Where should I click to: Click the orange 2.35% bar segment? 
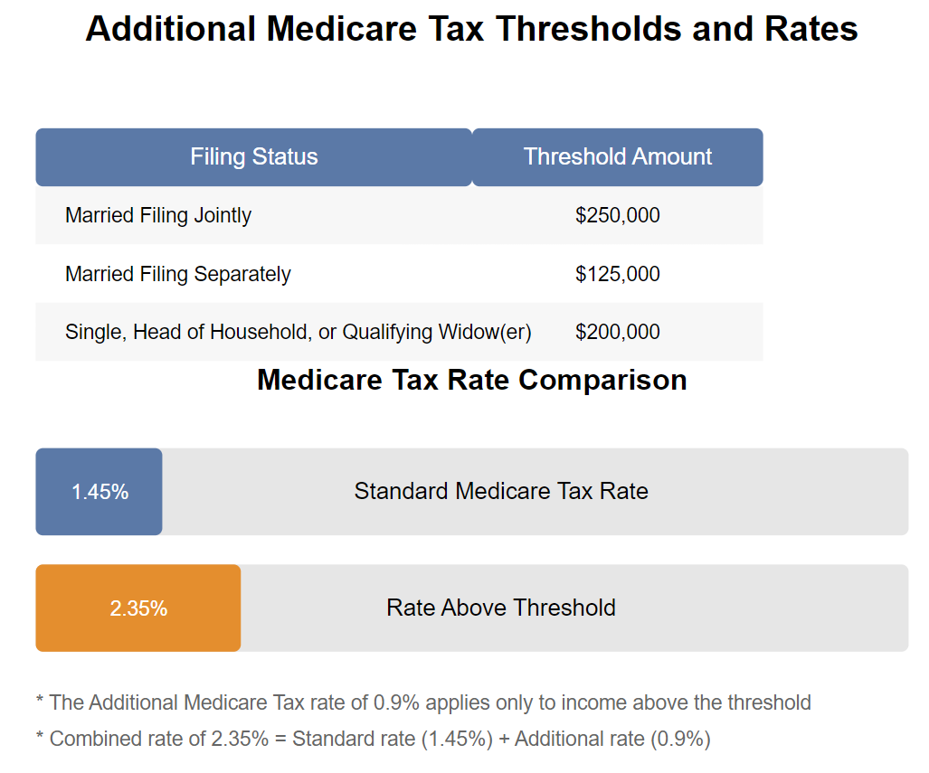click(138, 608)
